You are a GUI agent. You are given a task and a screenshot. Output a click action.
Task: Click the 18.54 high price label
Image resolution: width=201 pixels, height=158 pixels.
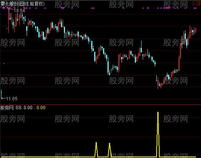coord(19,11)
